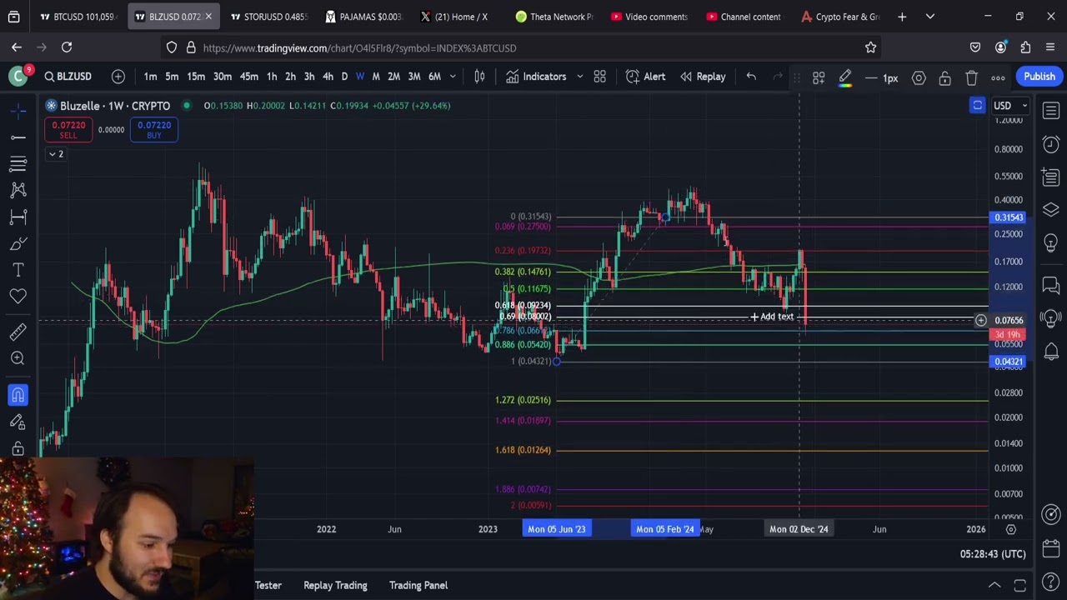Open the calendar panel icon

click(x=1051, y=548)
